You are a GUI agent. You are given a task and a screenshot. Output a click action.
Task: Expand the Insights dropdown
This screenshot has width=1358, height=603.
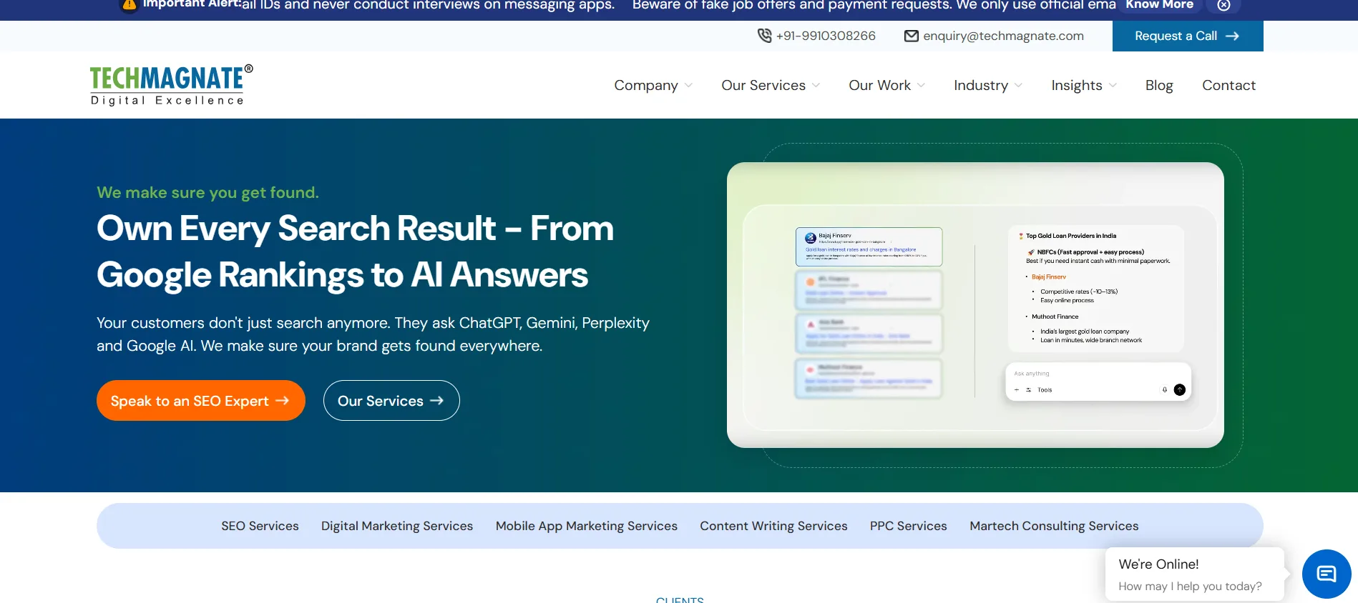click(x=1084, y=85)
